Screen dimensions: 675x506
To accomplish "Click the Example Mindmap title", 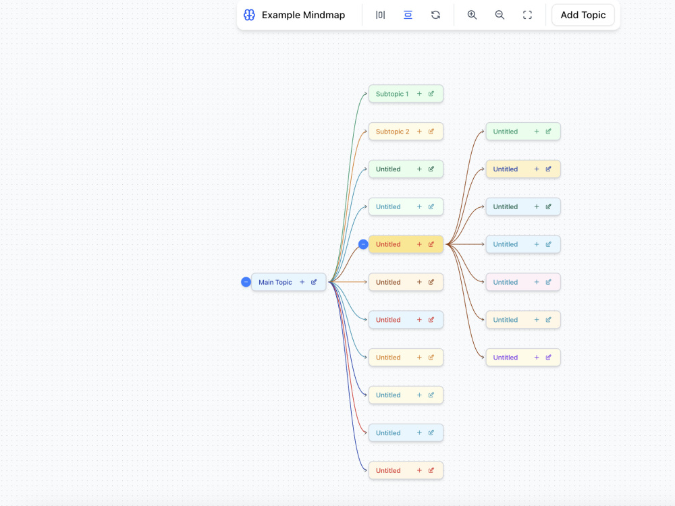I will click(x=303, y=15).
